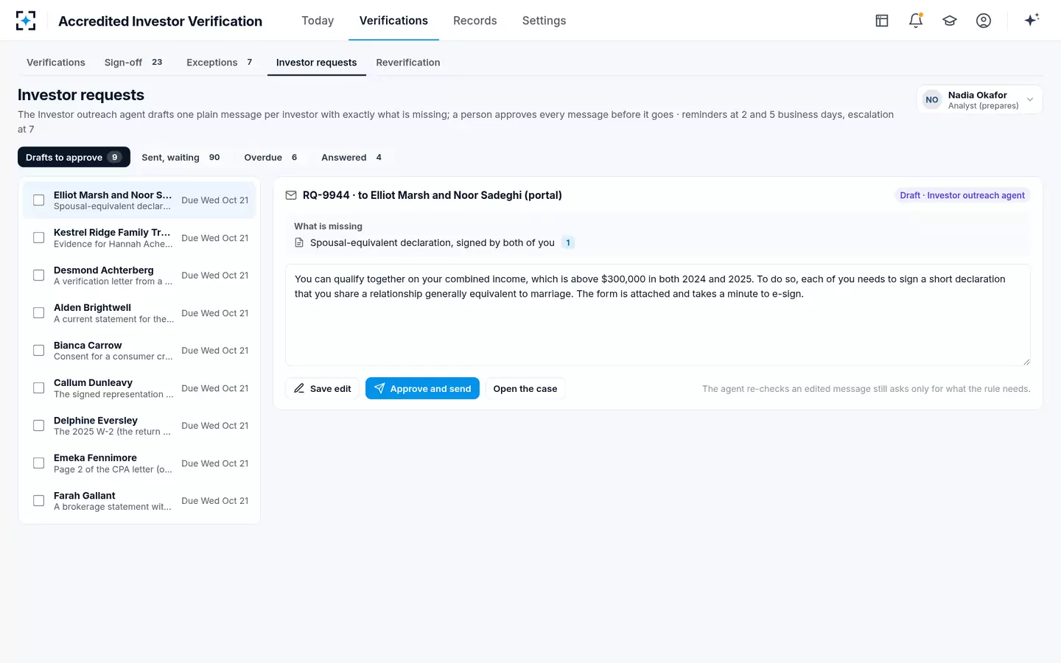Click into the draft message text area
Image resolution: width=1061 pixels, height=663 pixels.
tap(658, 315)
